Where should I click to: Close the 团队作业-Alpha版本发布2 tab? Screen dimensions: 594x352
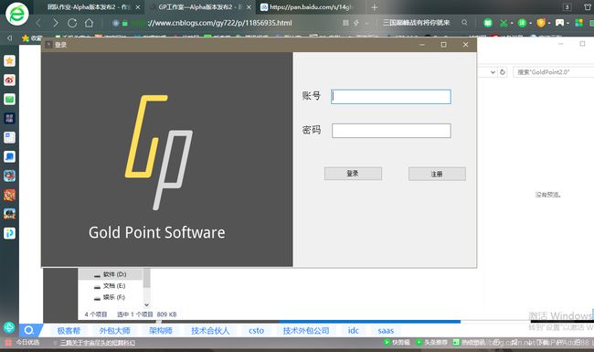click(x=137, y=7)
